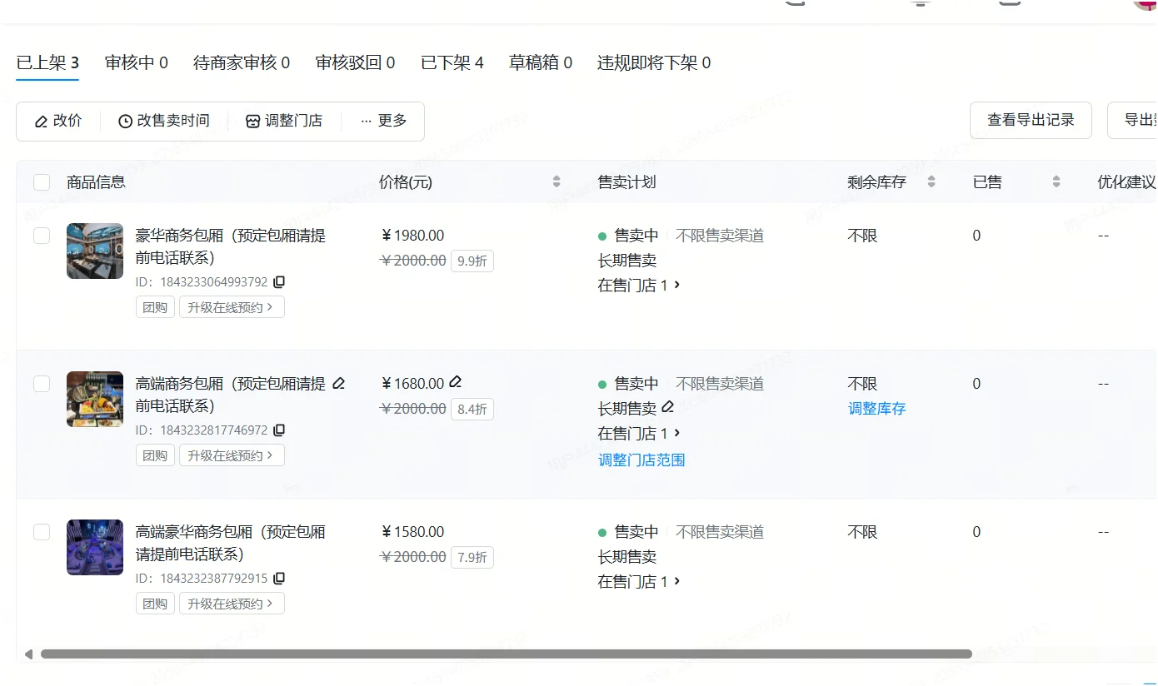Viewport: 1158px width, 686px height.
Task: Click the 查看导出记录 button
Action: point(1031,120)
